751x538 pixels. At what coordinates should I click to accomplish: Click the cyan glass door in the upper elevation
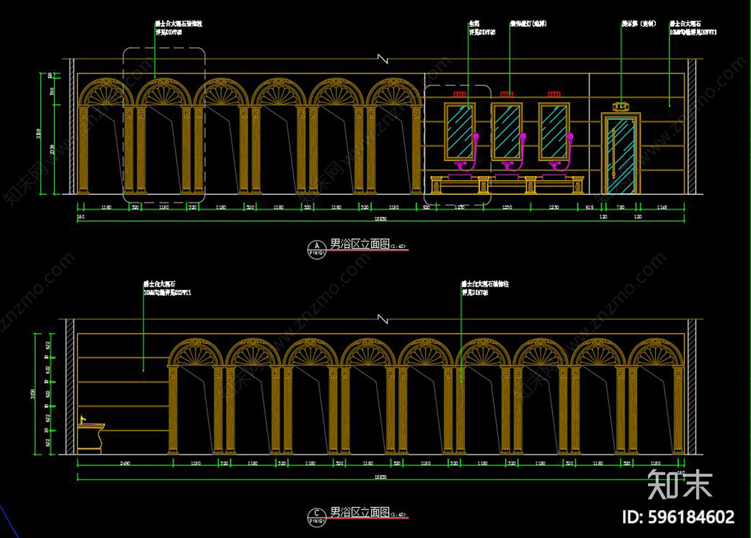[620, 155]
